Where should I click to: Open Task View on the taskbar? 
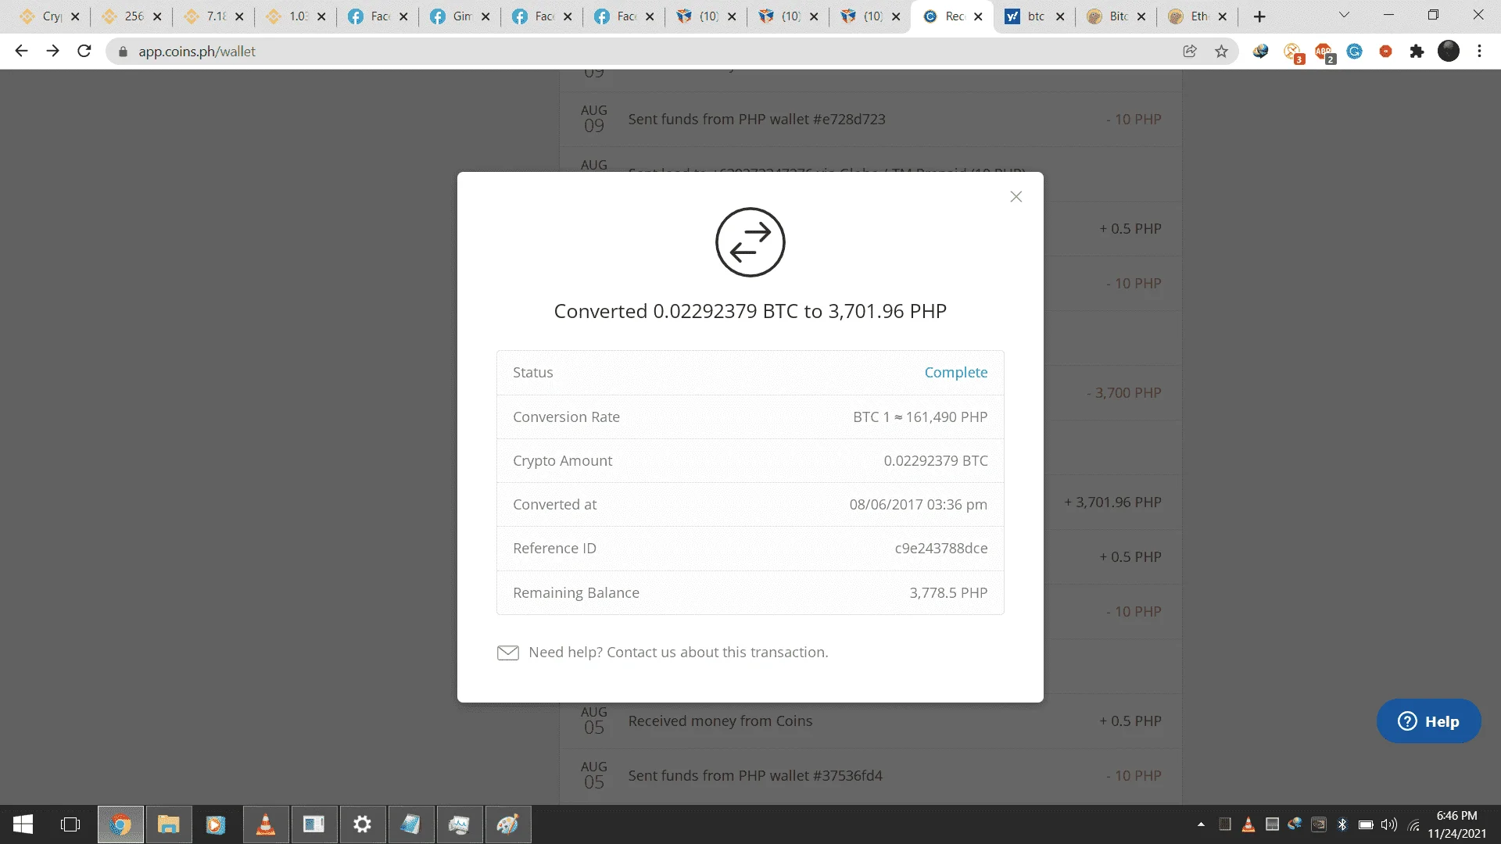pyautogui.click(x=70, y=824)
